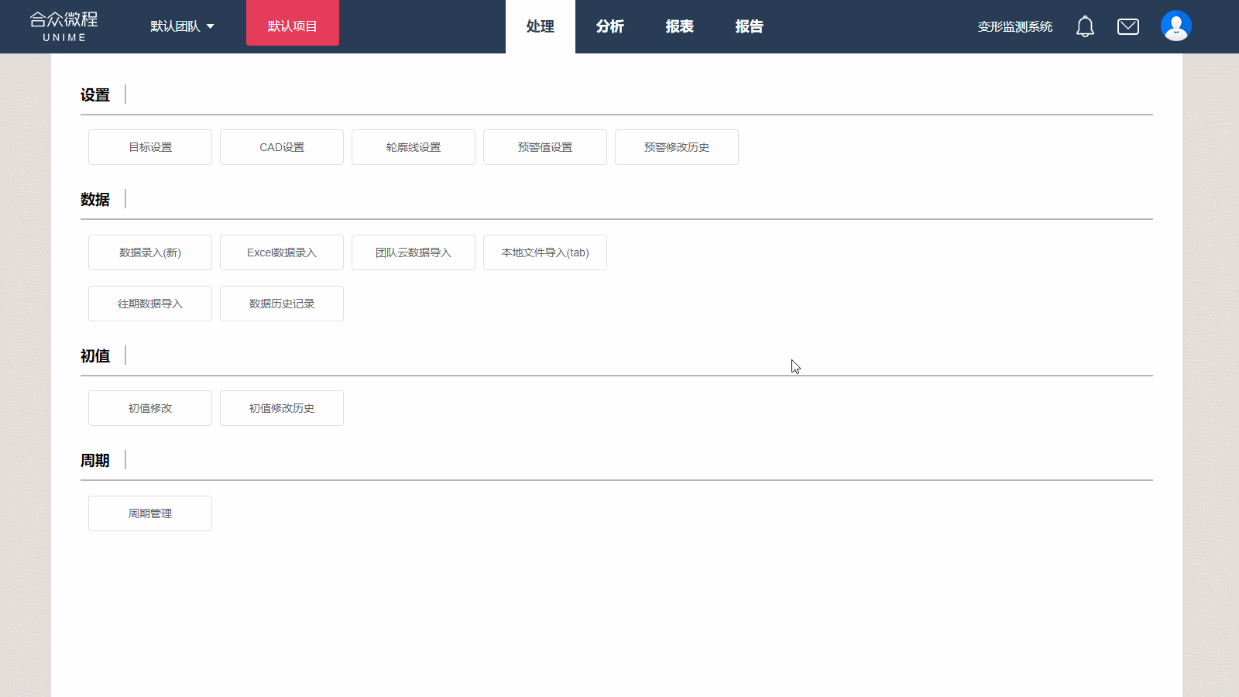
Task: Select the 处理 tab
Action: coord(541,26)
